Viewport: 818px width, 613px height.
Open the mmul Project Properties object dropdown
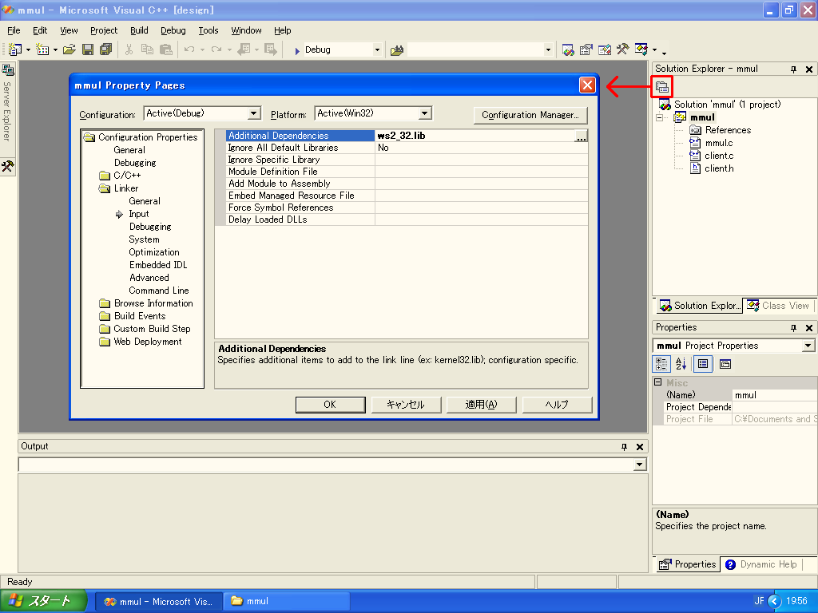click(808, 346)
